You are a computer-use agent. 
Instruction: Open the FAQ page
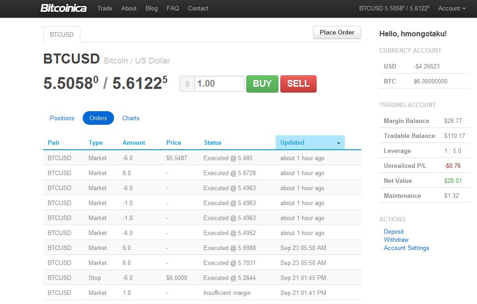(x=173, y=9)
